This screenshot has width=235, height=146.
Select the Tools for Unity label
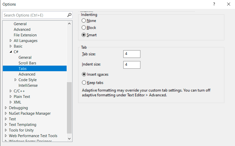click(21, 130)
